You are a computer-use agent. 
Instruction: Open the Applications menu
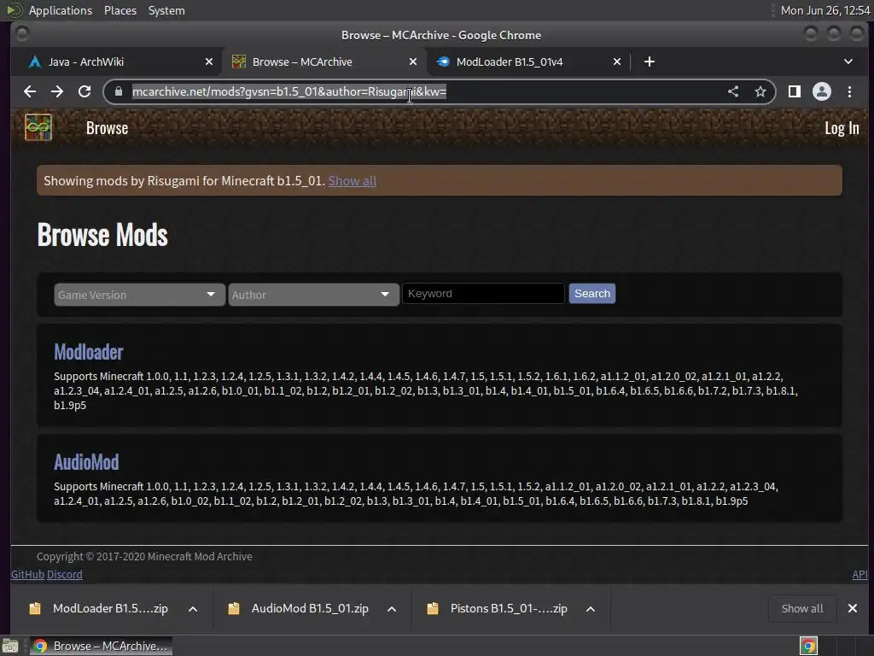click(x=61, y=10)
